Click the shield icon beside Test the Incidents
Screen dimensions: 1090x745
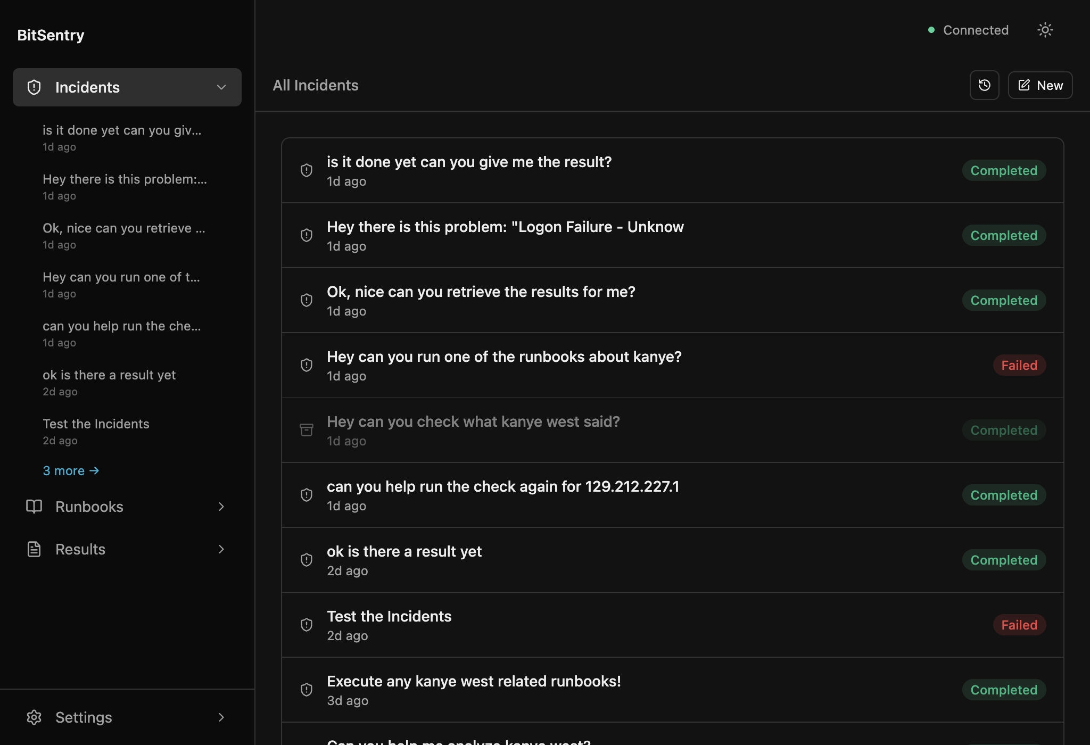(307, 624)
